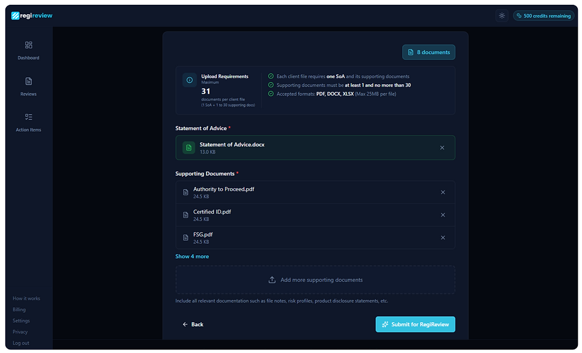Toggle the light theme sun icon
582x353 pixels.
(x=502, y=15)
